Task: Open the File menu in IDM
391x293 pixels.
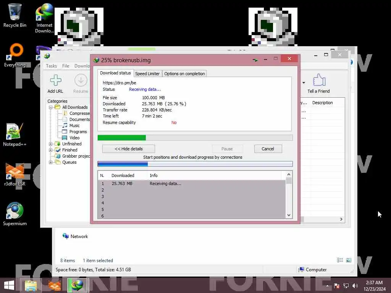Action: click(x=66, y=66)
